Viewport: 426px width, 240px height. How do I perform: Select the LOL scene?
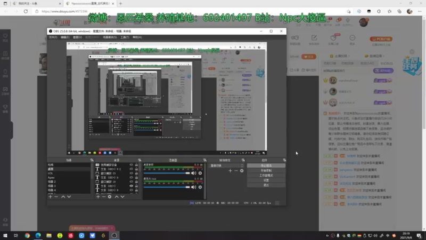pos(69,173)
